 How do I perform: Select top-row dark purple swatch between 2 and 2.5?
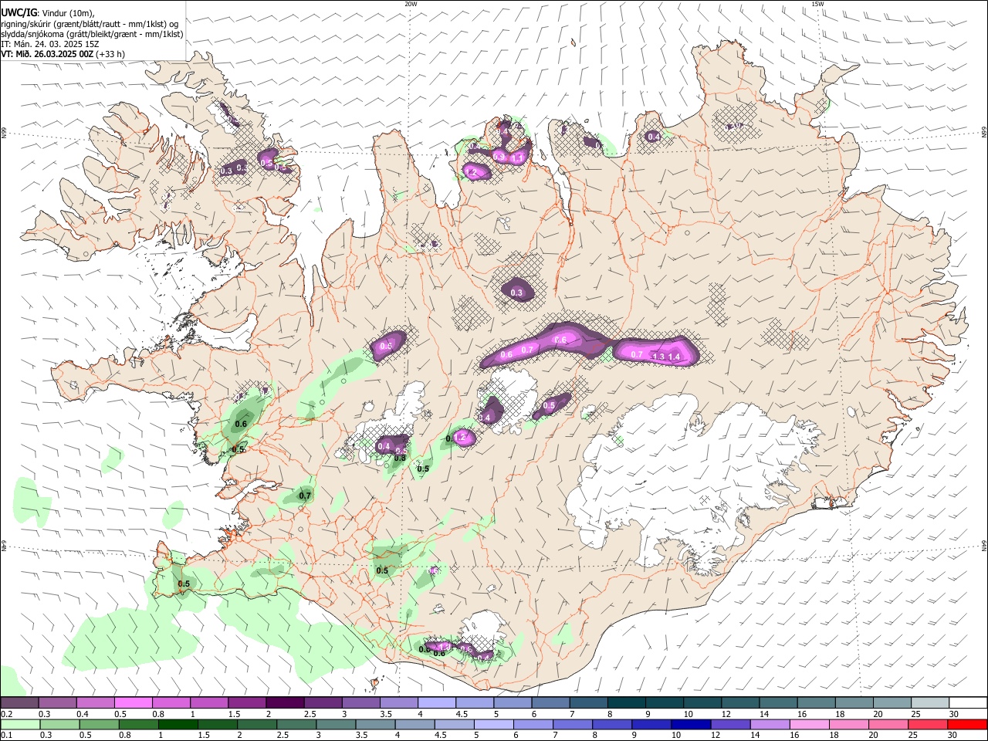(285, 702)
